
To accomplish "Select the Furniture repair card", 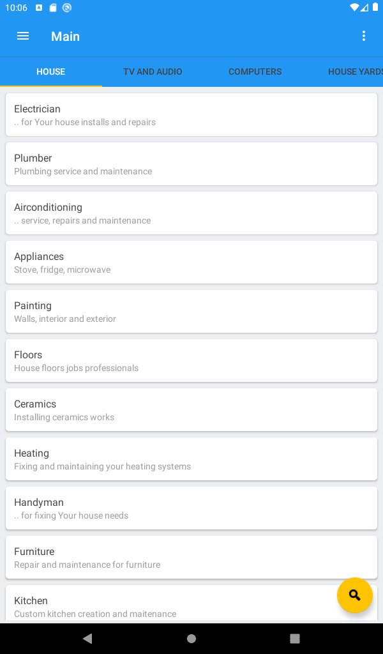I will tap(191, 558).
